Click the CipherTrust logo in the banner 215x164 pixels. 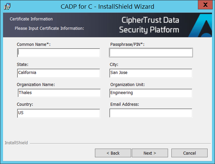coord(201,25)
